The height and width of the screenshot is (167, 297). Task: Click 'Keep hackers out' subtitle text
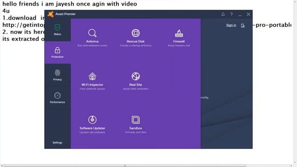179,45
